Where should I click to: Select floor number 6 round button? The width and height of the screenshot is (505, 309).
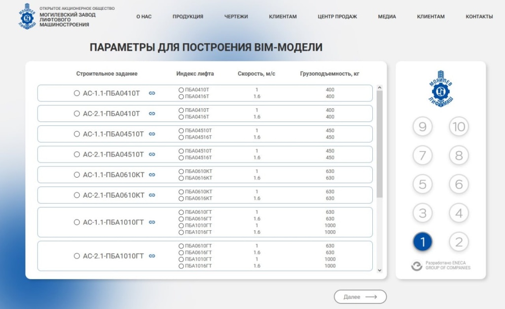coord(459,184)
